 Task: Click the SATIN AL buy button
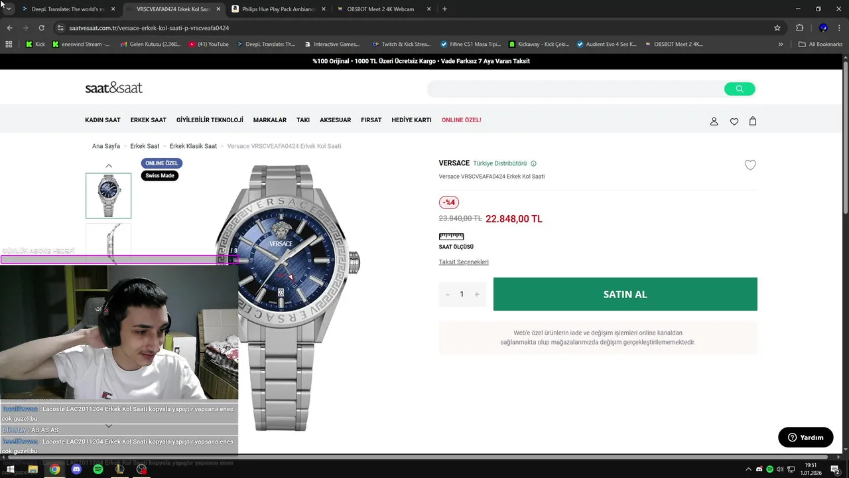coord(625,294)
